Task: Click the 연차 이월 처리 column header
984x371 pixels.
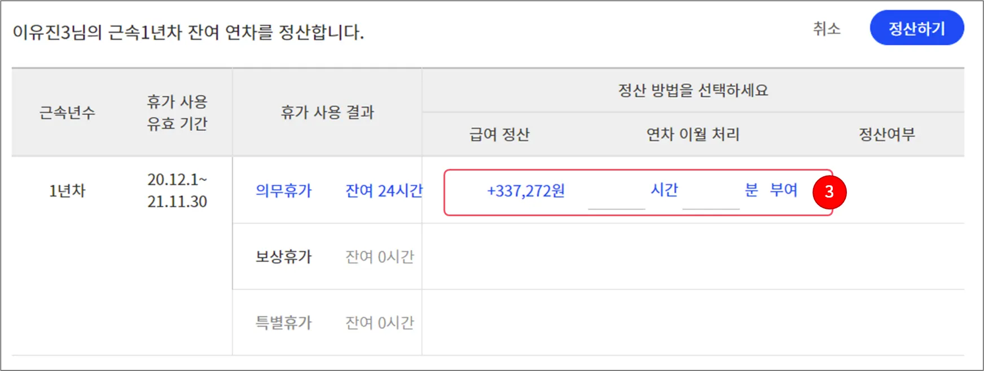Action: tap(693, 135)
